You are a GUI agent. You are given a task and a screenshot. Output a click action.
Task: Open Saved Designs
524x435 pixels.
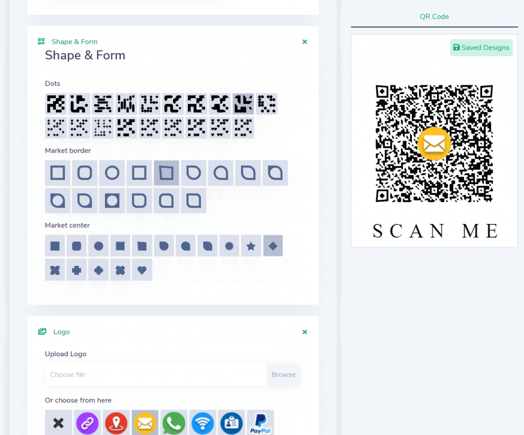pyautogui.click(x=481, y=48)
